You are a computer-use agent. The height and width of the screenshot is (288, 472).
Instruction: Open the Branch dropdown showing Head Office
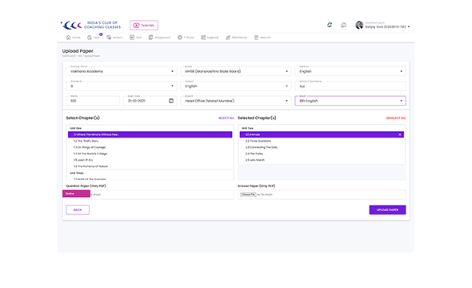click(x=236, y=101)
